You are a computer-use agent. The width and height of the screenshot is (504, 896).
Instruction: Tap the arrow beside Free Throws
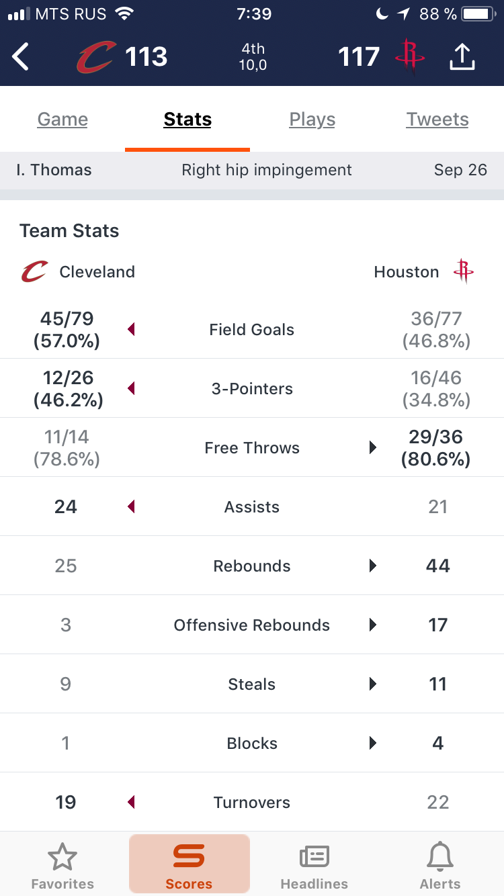click(x=373, y=447)
